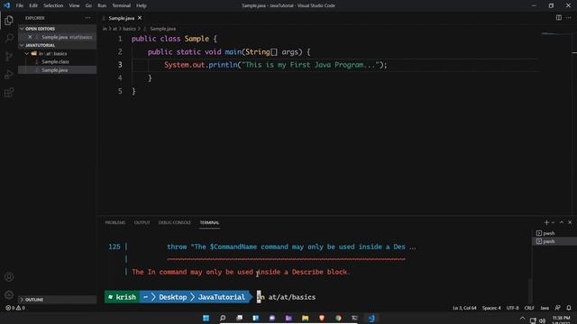
Task: Open the terminal launch profile dropdown
Action: (x=553, y=222)
